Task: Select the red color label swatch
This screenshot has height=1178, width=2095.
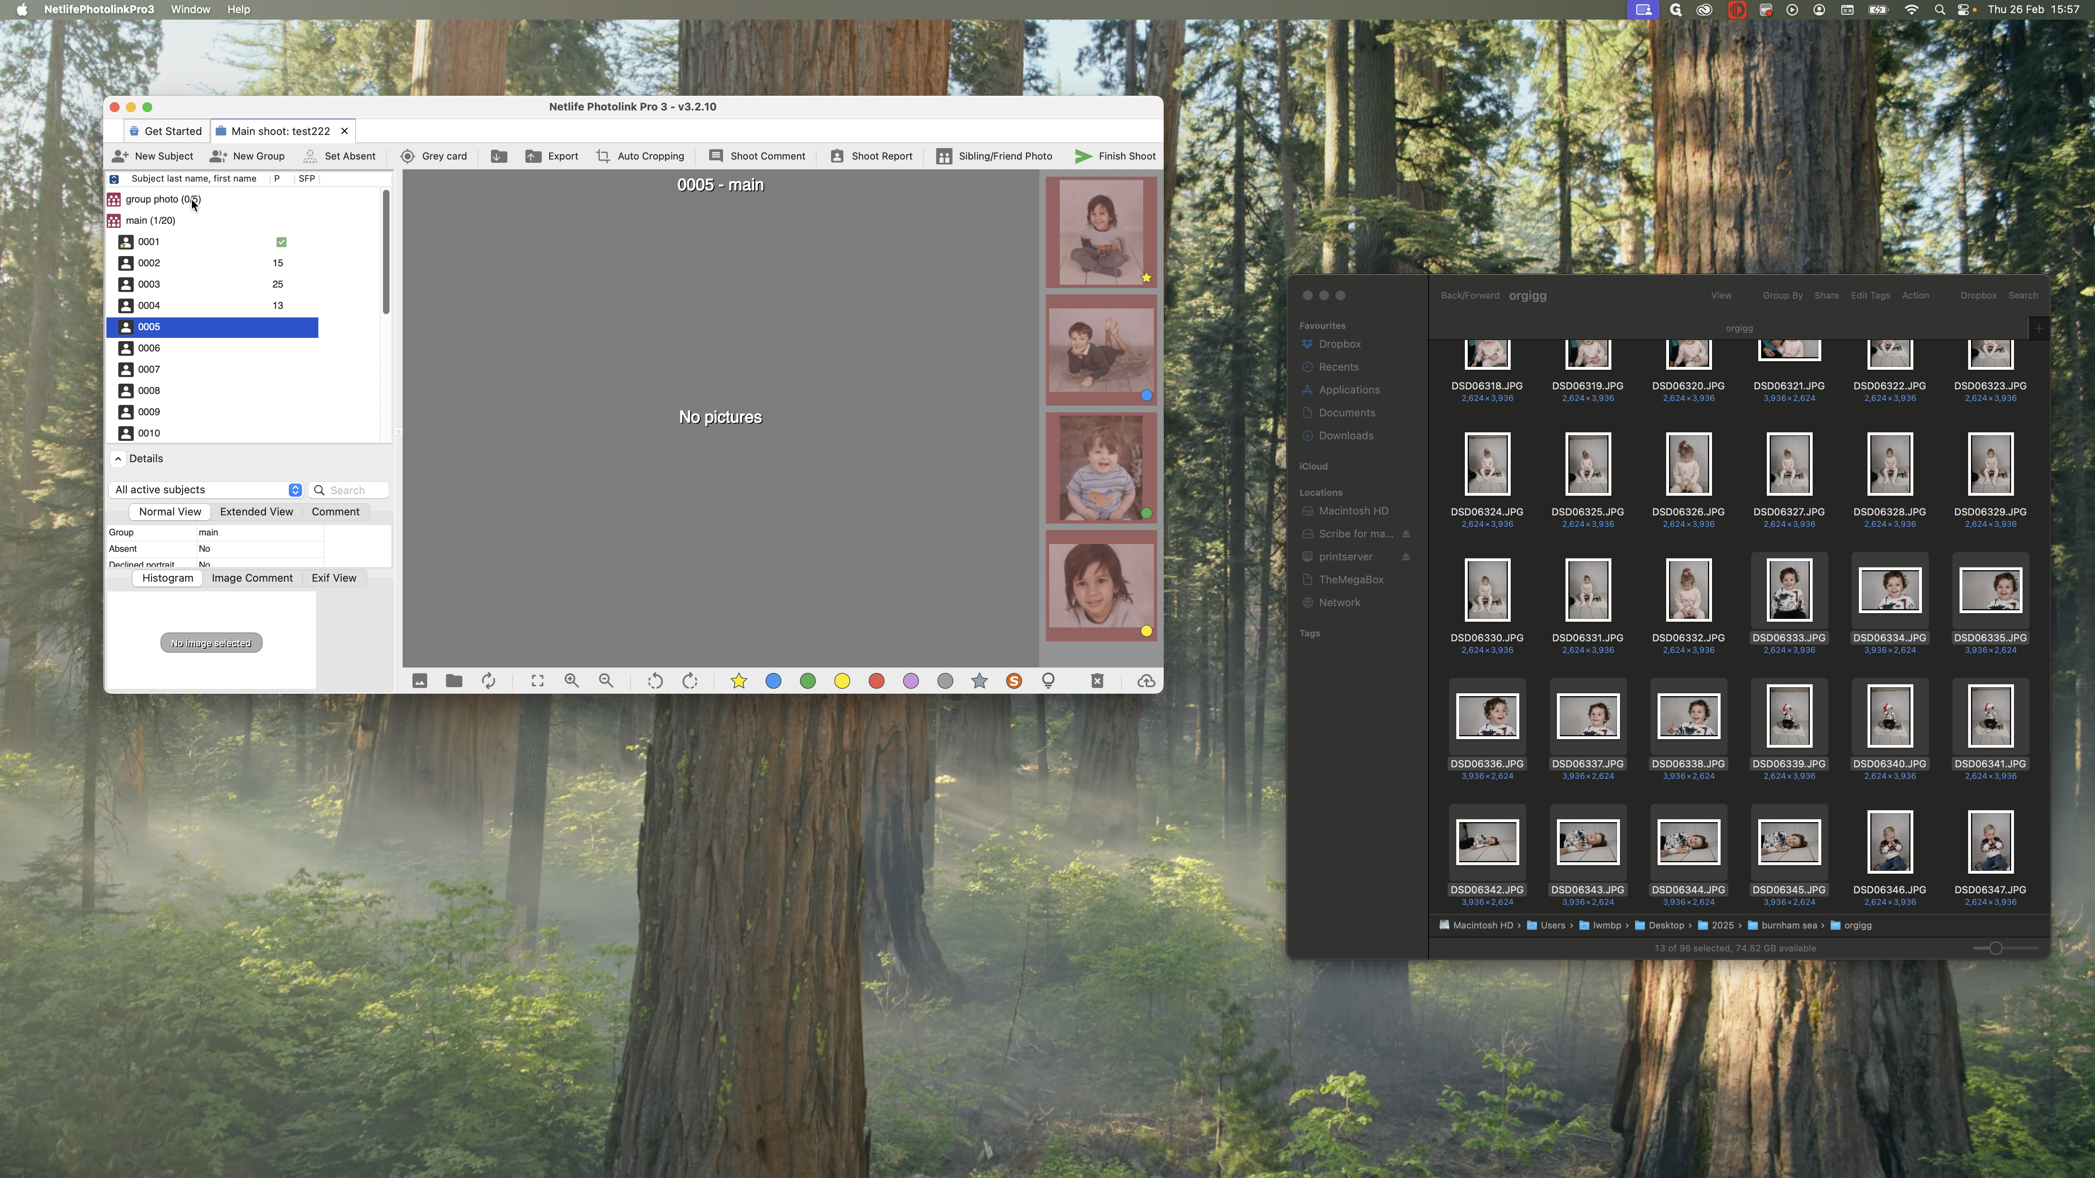Action: [x=876, y=681]
